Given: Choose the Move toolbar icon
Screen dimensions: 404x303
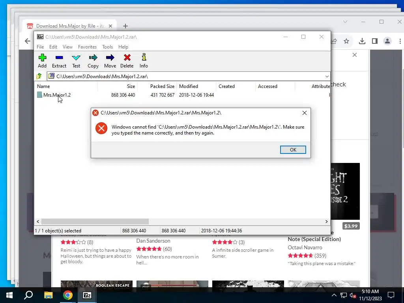Looking at the screenshot, I should pos(110,61).
